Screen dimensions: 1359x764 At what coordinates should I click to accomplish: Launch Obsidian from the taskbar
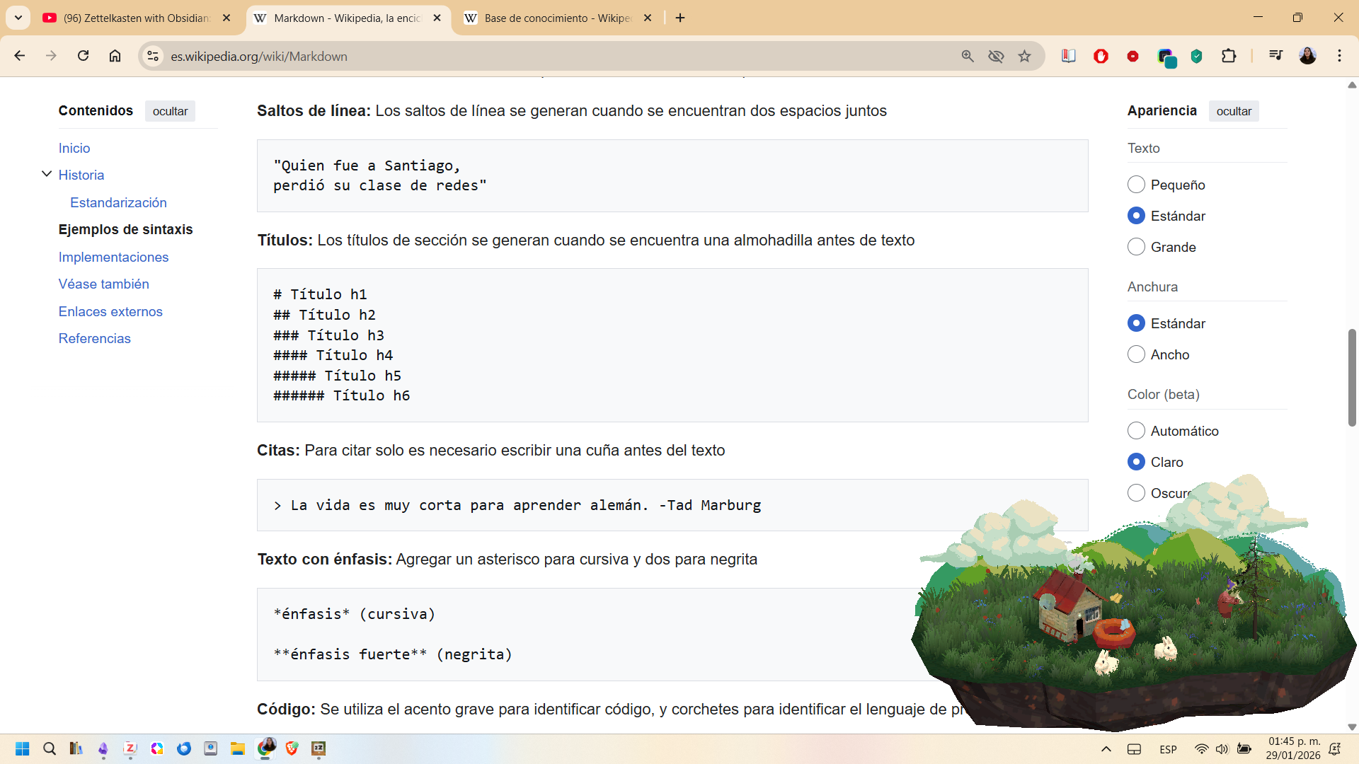tap(103, 748)
